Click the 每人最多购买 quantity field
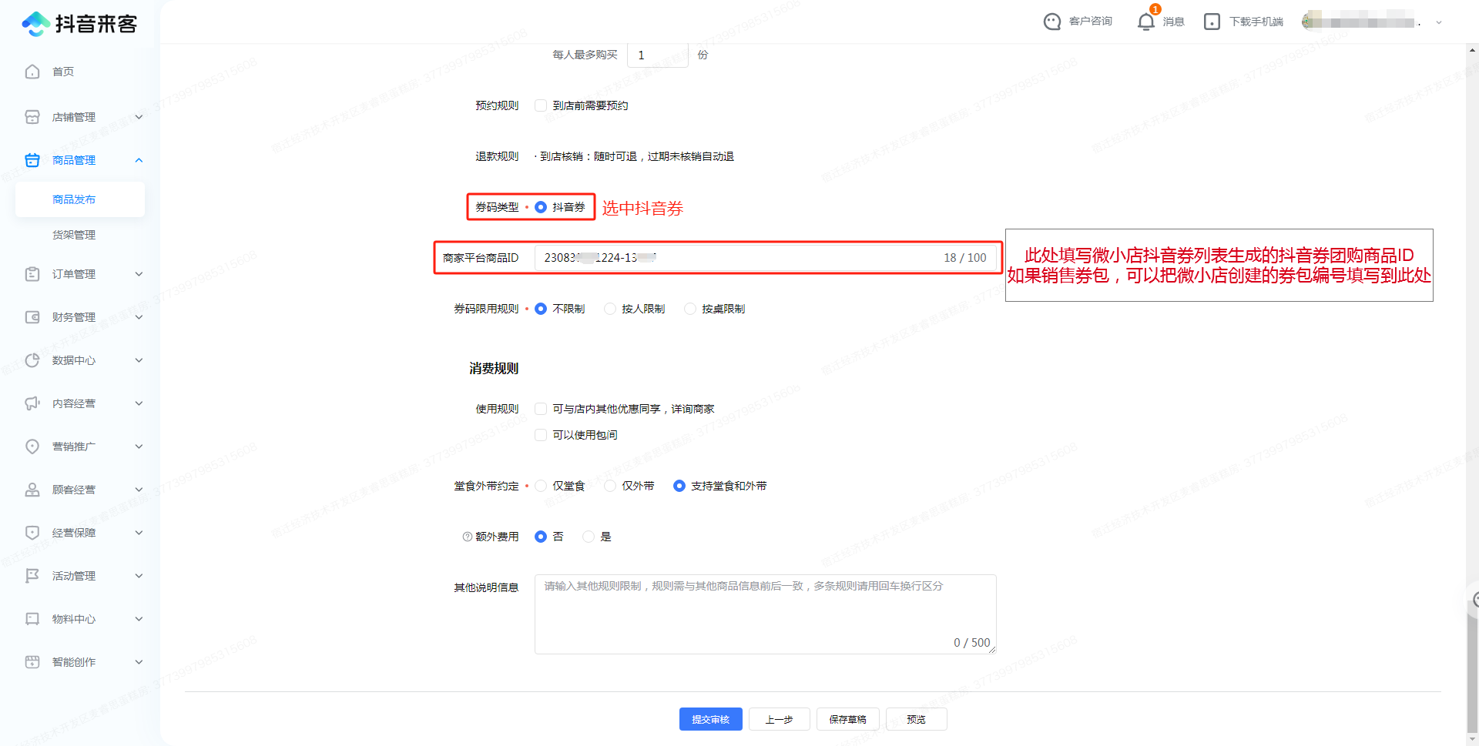This screenshot has width=1479, height=746. point(658,55)
